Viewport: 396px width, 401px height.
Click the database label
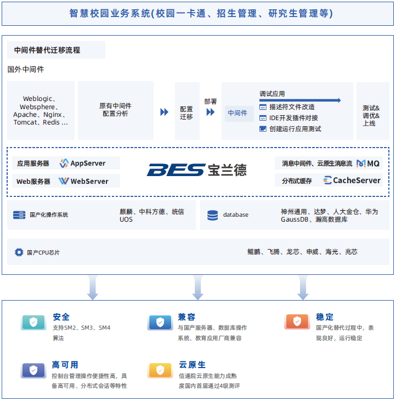tap(235, 215)
